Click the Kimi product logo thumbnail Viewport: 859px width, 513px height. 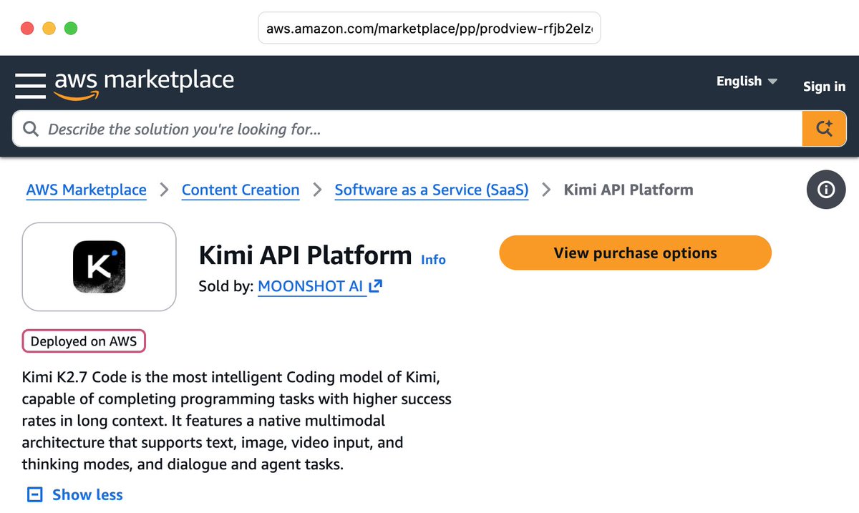click(x=100, y=267)
